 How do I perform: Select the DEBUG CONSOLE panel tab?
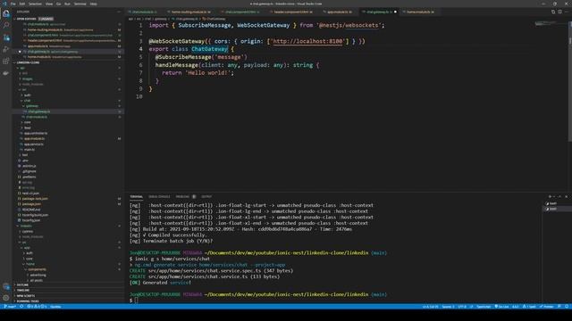click(x=159, y=196)
